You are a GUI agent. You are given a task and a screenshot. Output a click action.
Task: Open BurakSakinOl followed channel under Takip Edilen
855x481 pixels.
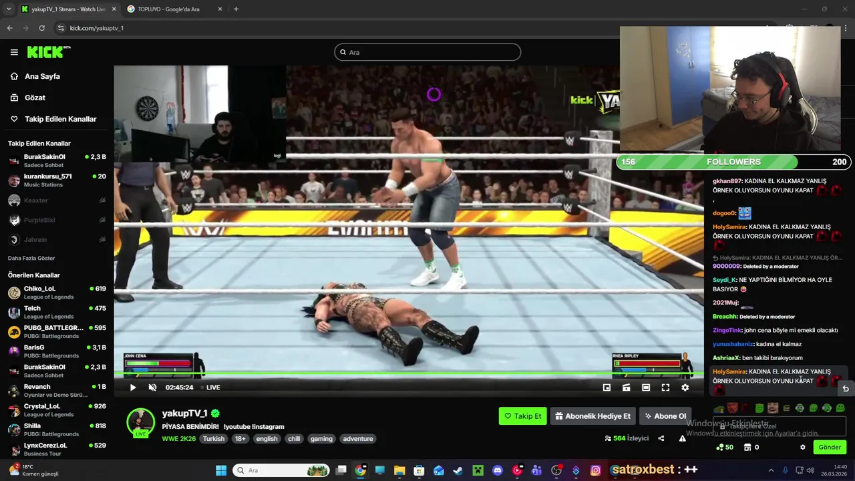click(x=57, y=160)
